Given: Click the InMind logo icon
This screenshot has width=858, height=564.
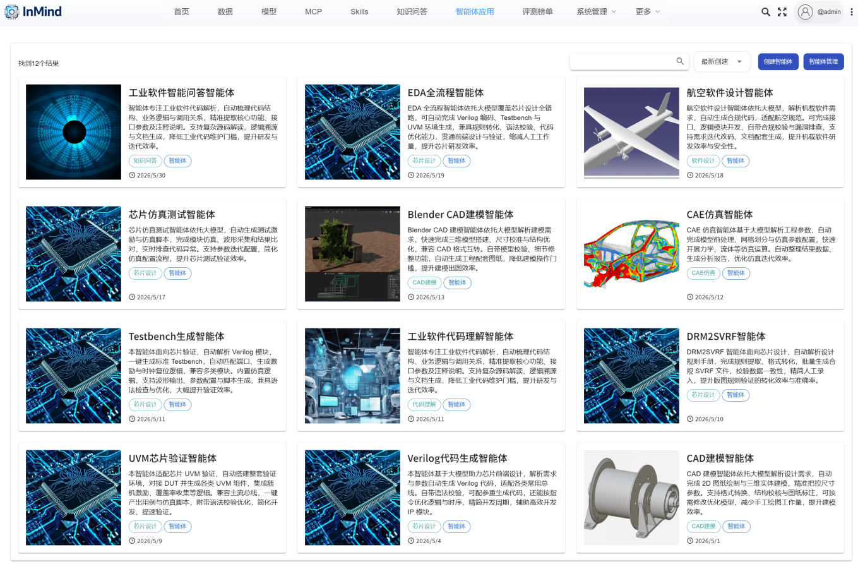Looking at the screenshot, I should click(12, 12).
